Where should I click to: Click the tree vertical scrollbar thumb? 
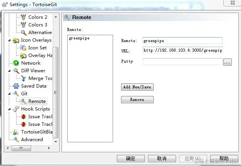click(x=55, y=93)
